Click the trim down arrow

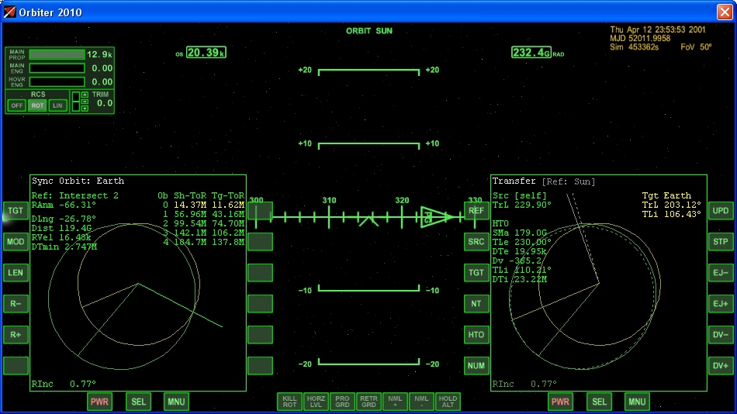85,109
